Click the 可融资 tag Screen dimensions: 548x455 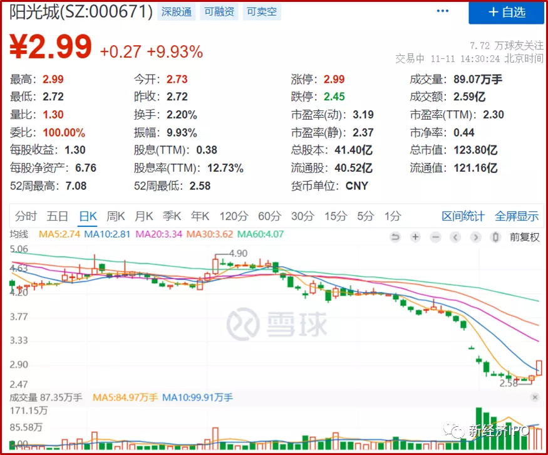coord(219,12)
